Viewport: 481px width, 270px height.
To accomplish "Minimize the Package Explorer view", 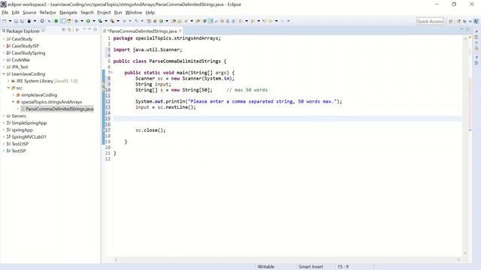I will [x=89, y=29].
